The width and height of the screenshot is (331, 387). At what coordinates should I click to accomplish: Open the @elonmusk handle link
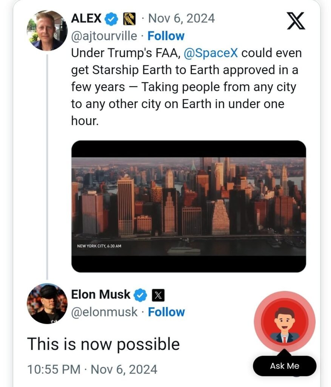pyautogui.click(x=105, y=312)
